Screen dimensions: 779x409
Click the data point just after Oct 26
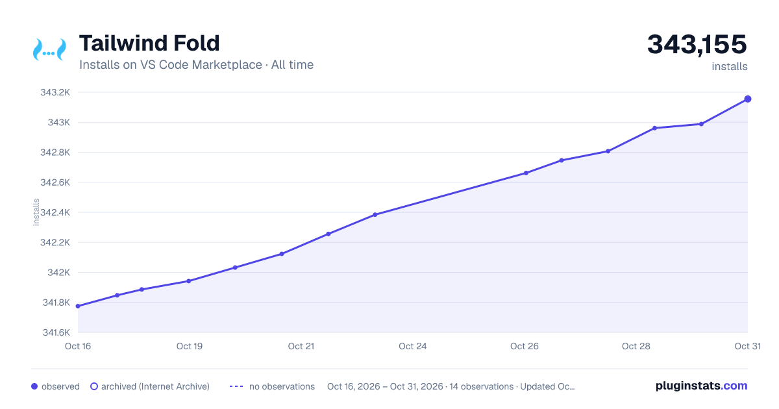(526, 173)
